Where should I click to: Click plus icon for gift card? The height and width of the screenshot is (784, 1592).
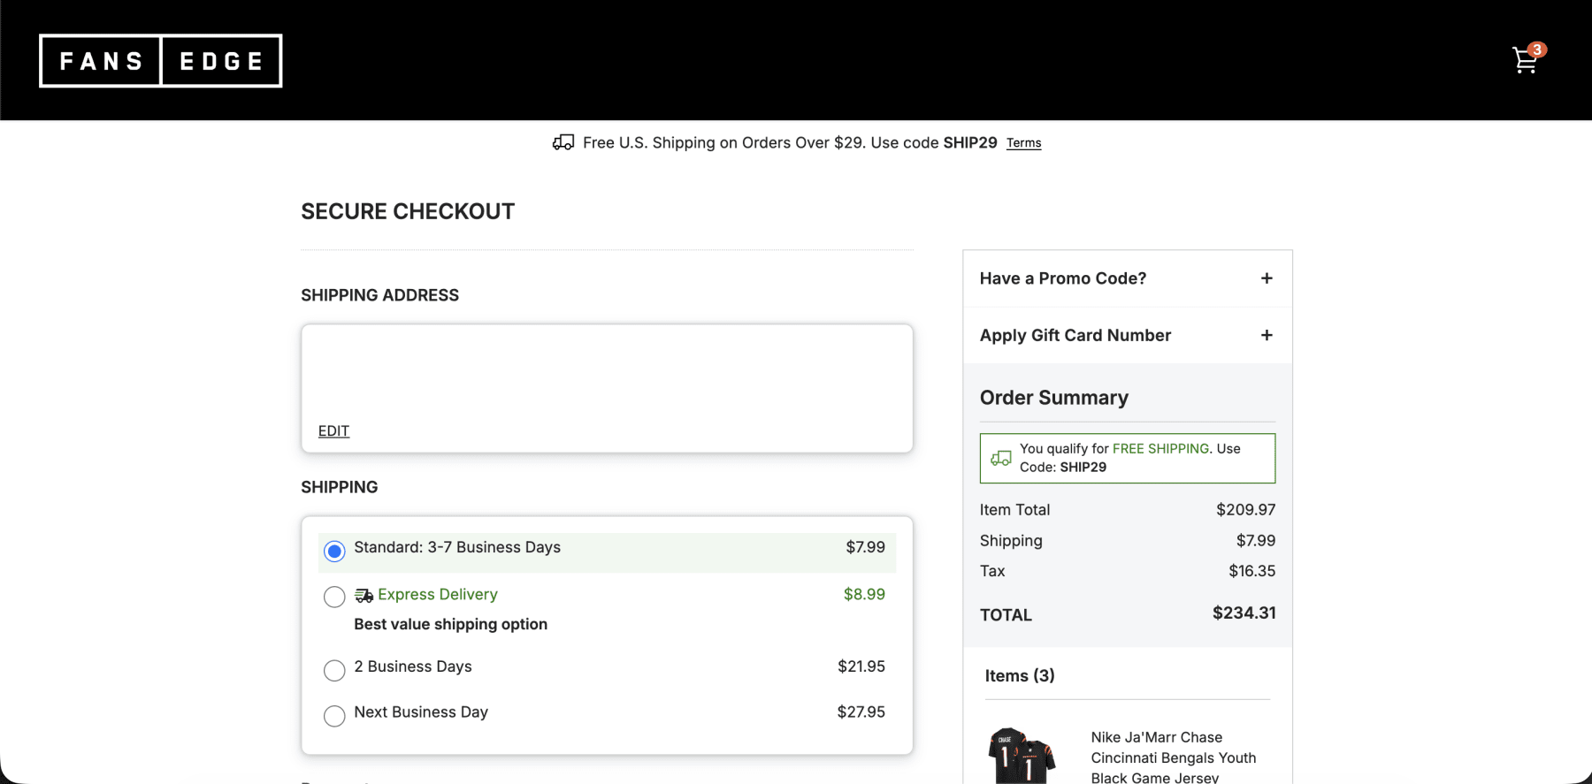pyautogui.click(x=1267, y=335)
